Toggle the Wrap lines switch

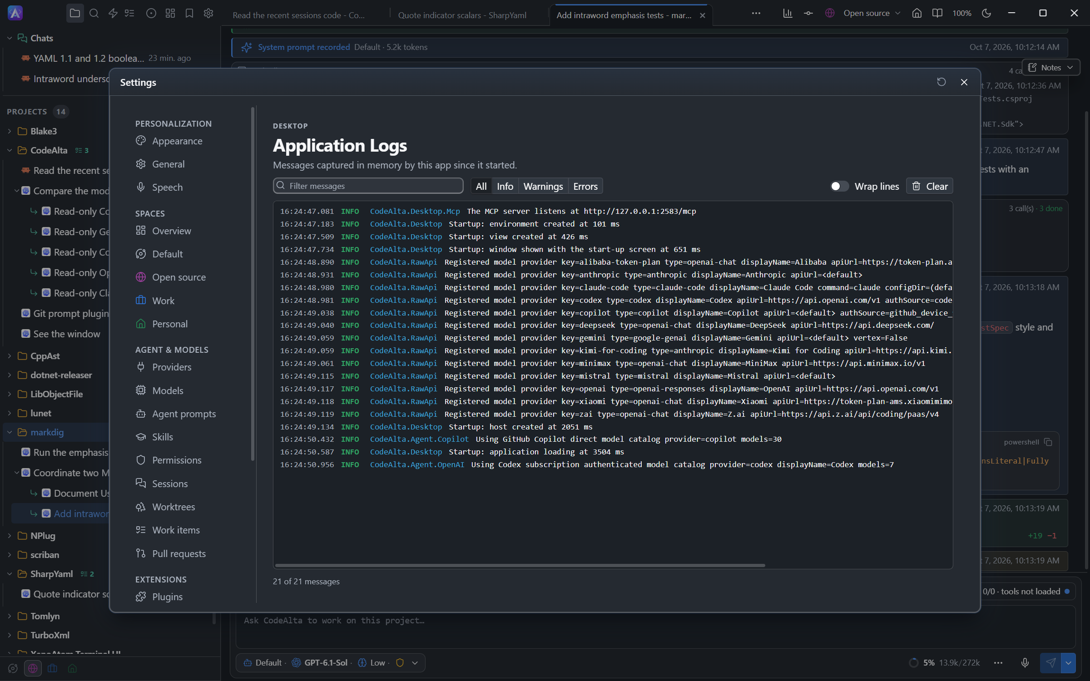tap(839, 187)
